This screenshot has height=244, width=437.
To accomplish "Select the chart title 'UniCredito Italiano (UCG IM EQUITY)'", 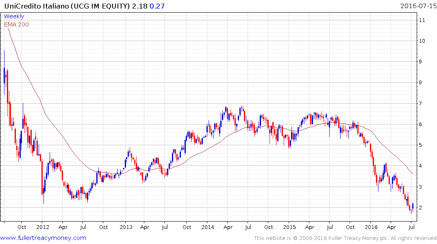I will [67, 6].
